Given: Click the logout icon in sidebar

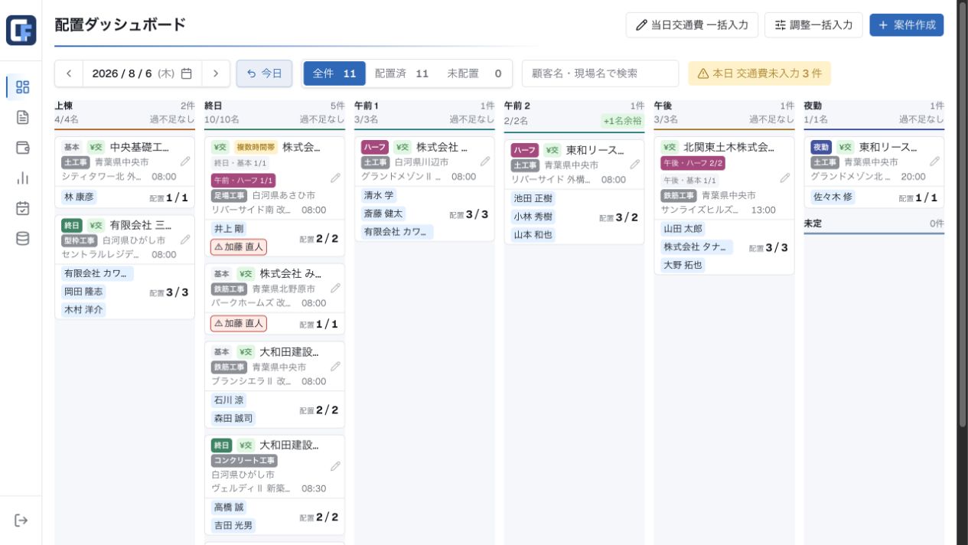Looking at the screenshot, I should coord(21,521).
